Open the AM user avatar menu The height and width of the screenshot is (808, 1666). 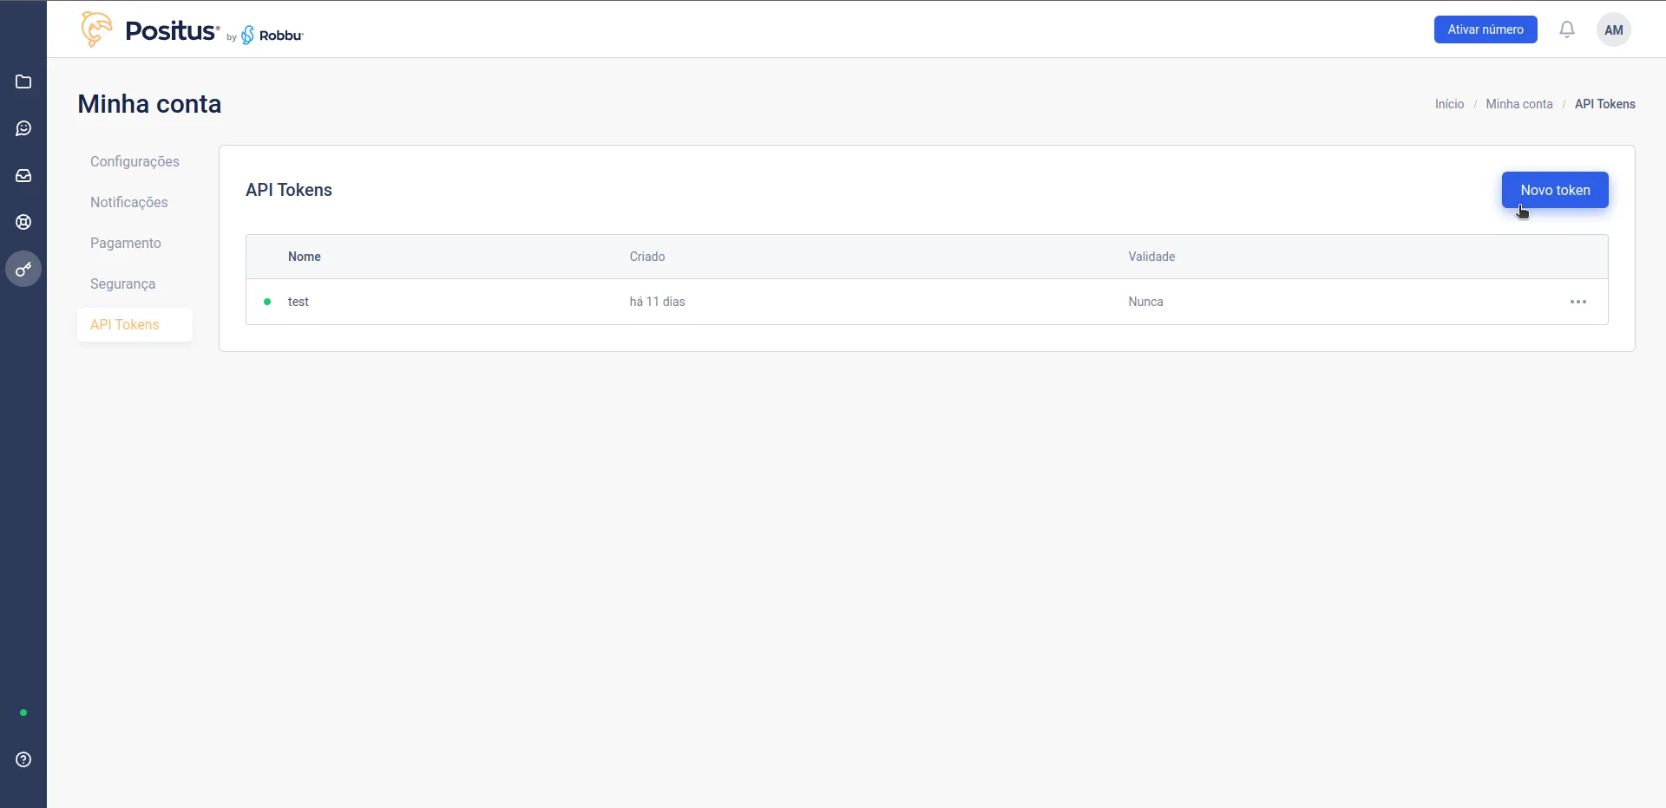tap(1614, 29)
